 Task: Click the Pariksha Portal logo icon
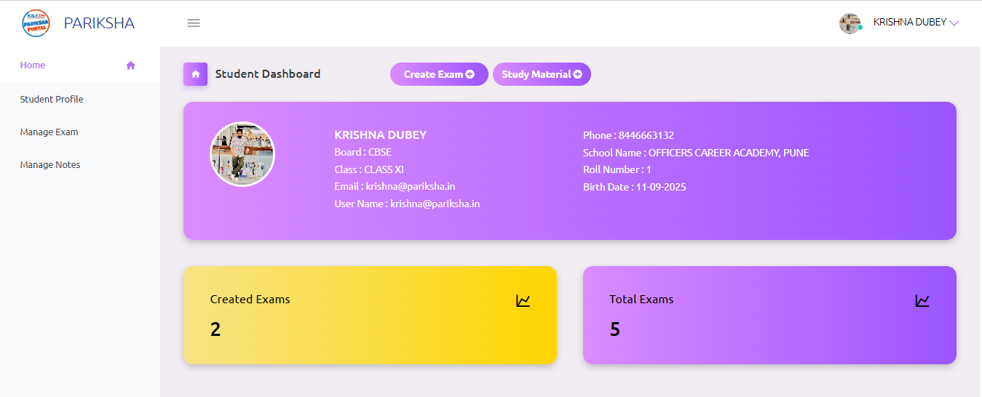pyautogui.click(x=36, y=23)
